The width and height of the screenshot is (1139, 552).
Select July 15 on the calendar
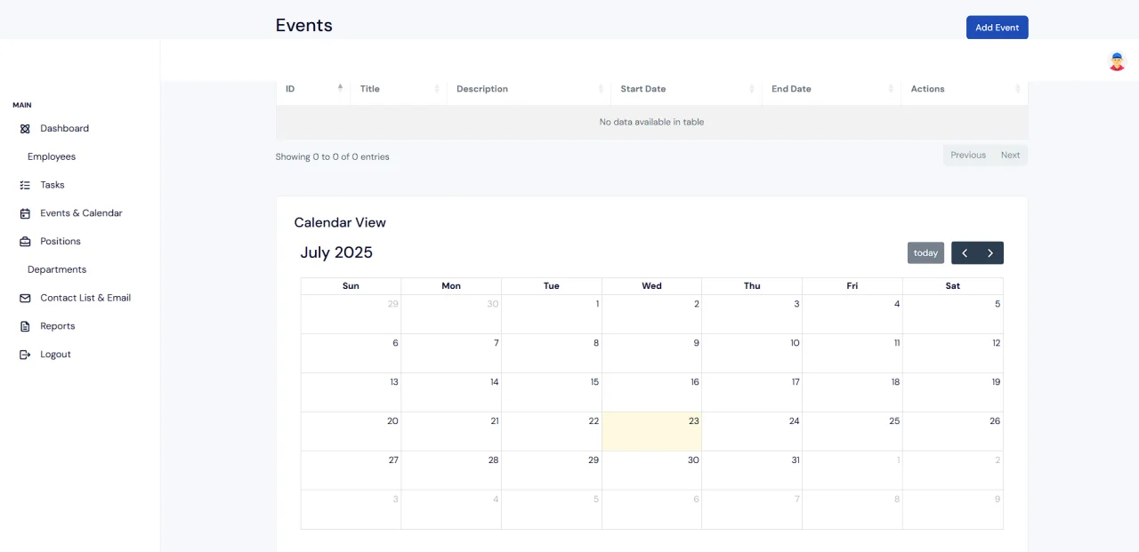click(x=552, y=392)
